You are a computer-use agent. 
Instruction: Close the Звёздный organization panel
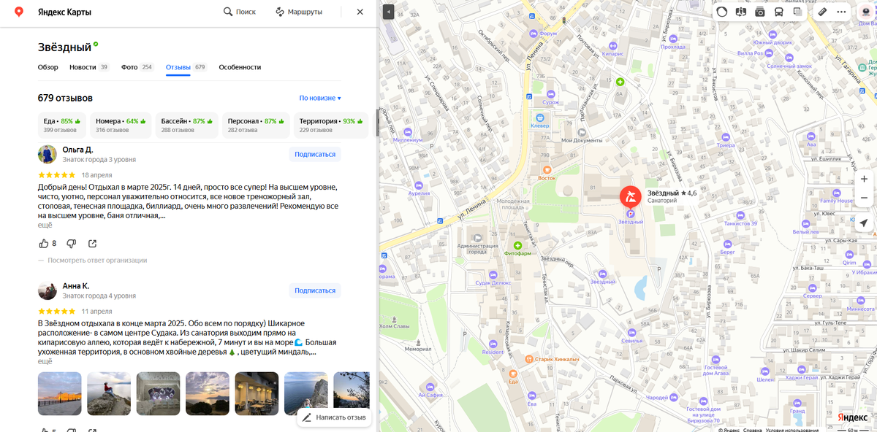click(x=360, y=12)
